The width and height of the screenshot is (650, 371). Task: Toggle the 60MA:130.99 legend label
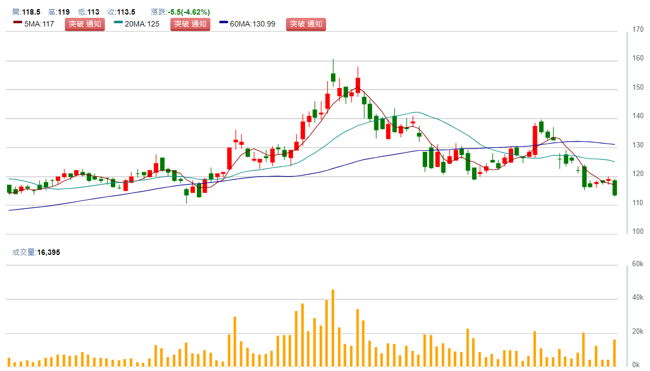coord(254,24)
